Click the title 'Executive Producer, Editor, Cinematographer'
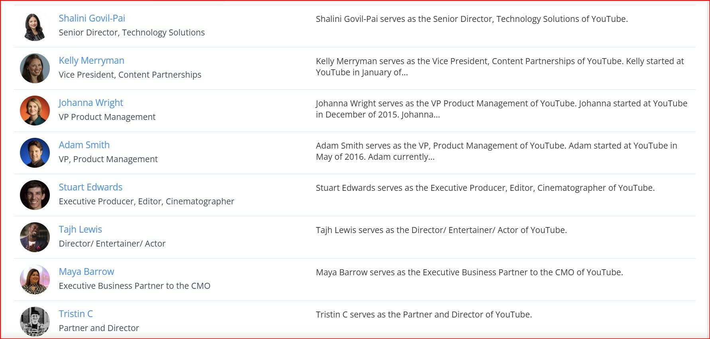This screenshot has width=710, height=339. click(146, 202)
